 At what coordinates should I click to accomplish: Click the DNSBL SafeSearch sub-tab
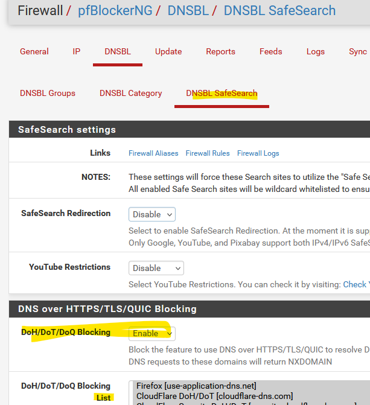pos(222,94)
